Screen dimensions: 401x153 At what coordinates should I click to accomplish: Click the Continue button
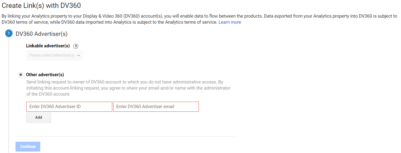(28, 147)
